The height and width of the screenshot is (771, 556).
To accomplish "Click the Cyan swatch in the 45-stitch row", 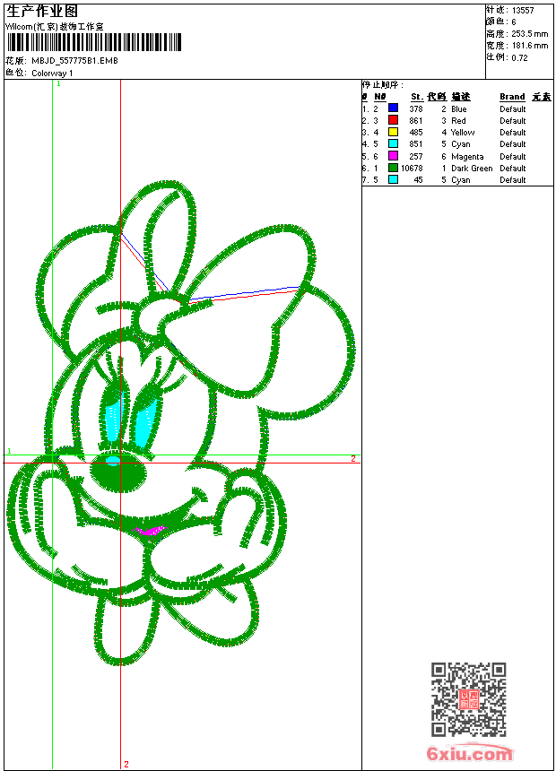I will tap(393, 179).
